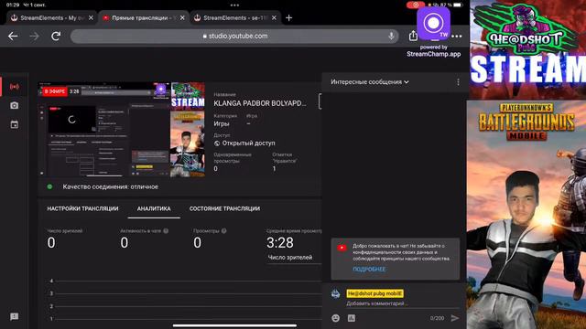Click Качество соединения: отличное status
The width and height of the screenshot is (586, 329).
coord(110,186)
